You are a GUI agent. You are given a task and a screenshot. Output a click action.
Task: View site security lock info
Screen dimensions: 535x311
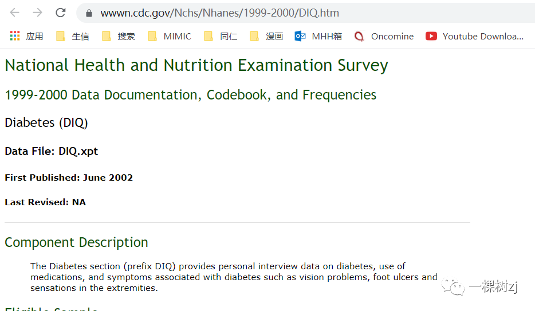click(x=89, y=13)
